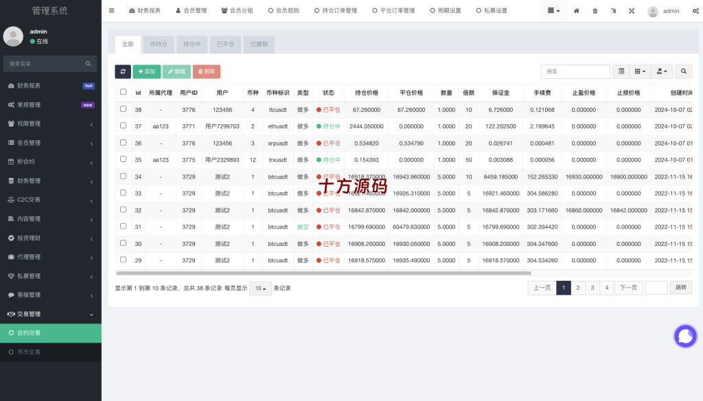Click the trash cache icon in top bar
This screenshot has height=401, width=703.
point(595,11)
